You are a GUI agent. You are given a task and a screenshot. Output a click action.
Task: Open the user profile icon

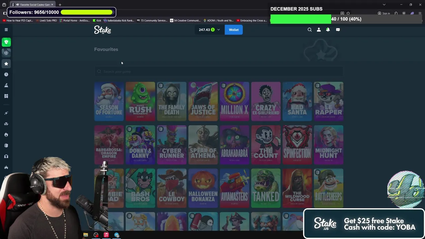click(319, 30)
